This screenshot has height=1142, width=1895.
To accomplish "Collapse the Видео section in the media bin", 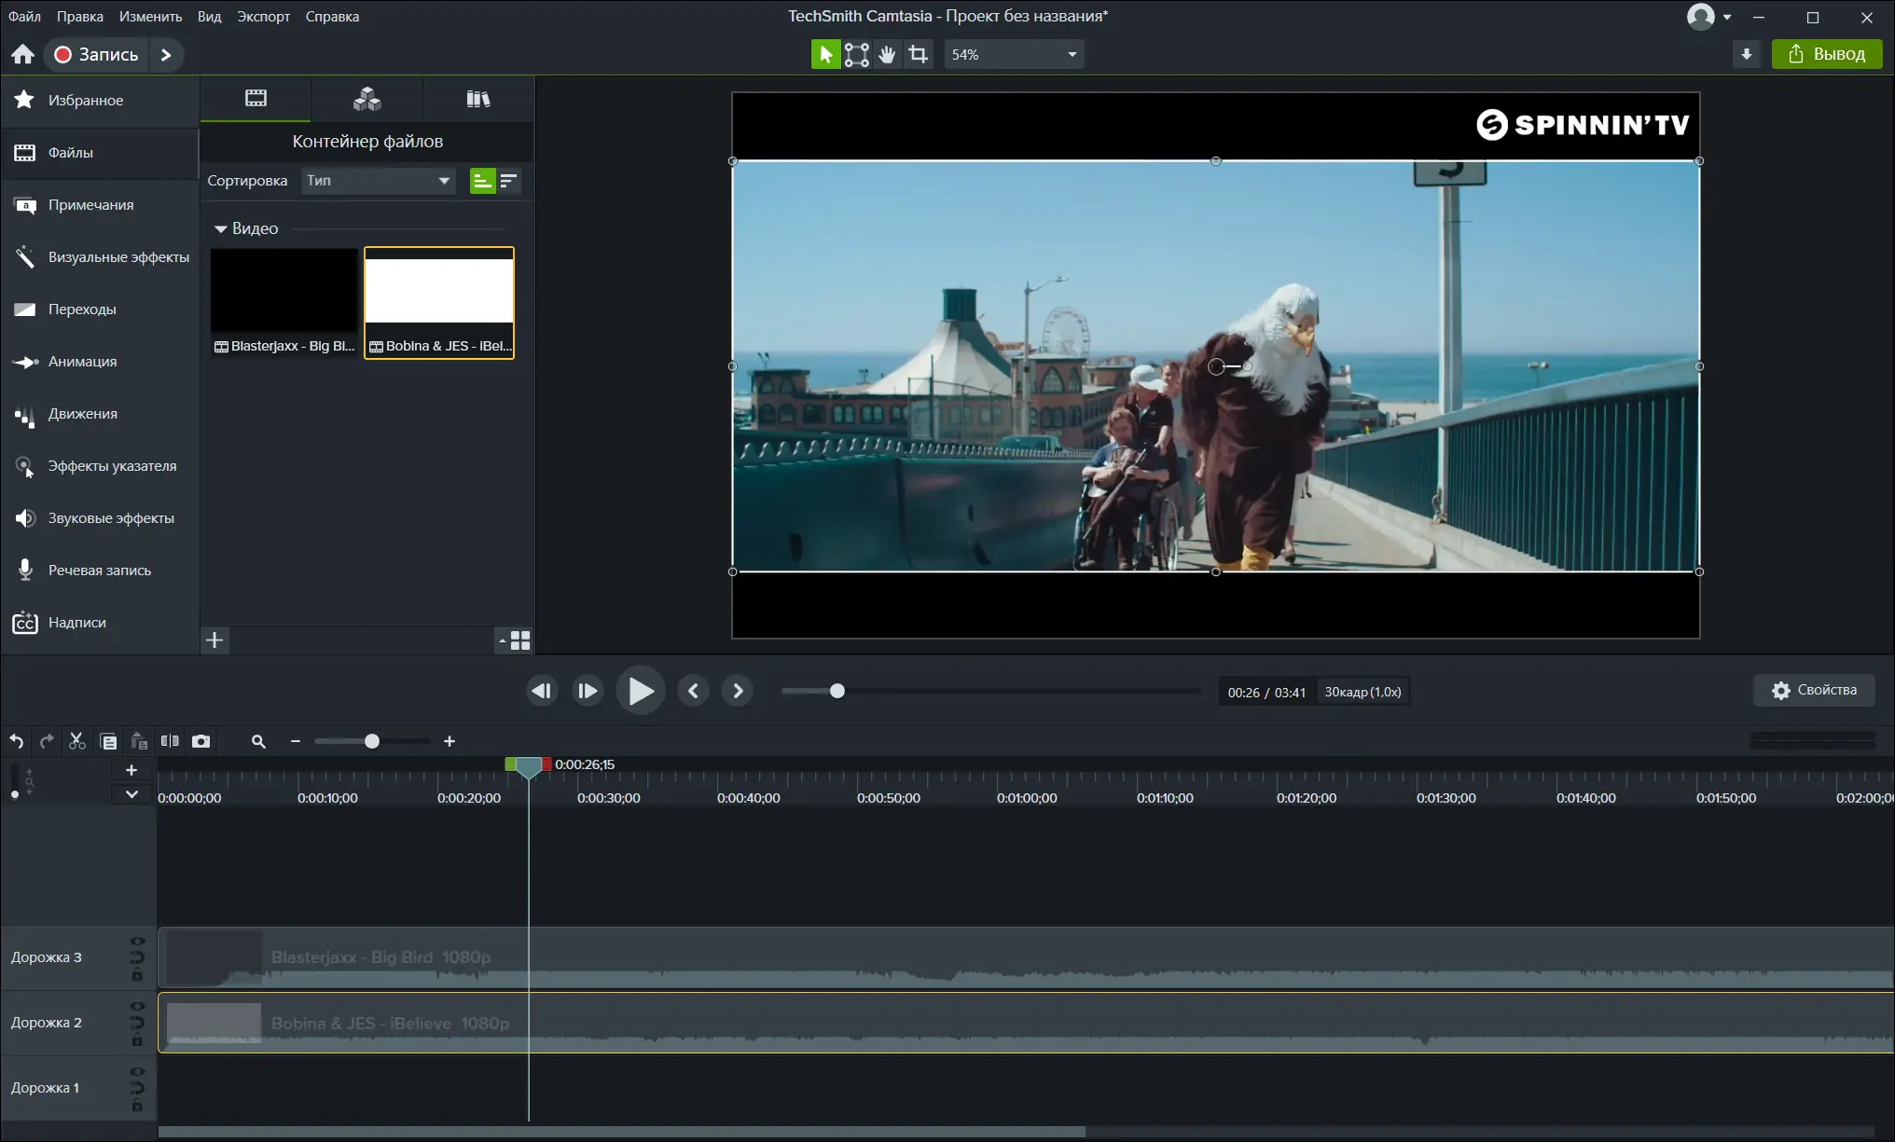I will click(x=221, y=228).
